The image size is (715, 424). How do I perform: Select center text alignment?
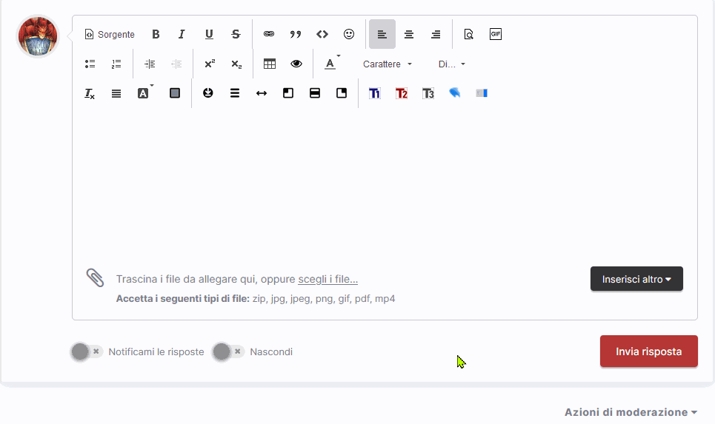[x=409, y=34]
